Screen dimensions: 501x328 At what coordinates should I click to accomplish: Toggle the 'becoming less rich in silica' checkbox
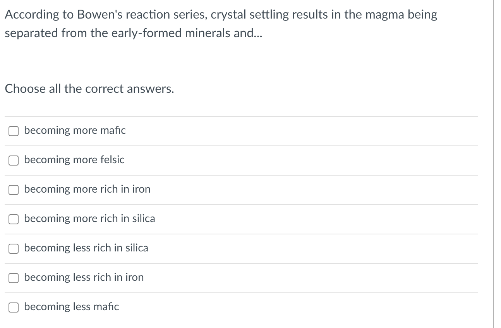14,249
